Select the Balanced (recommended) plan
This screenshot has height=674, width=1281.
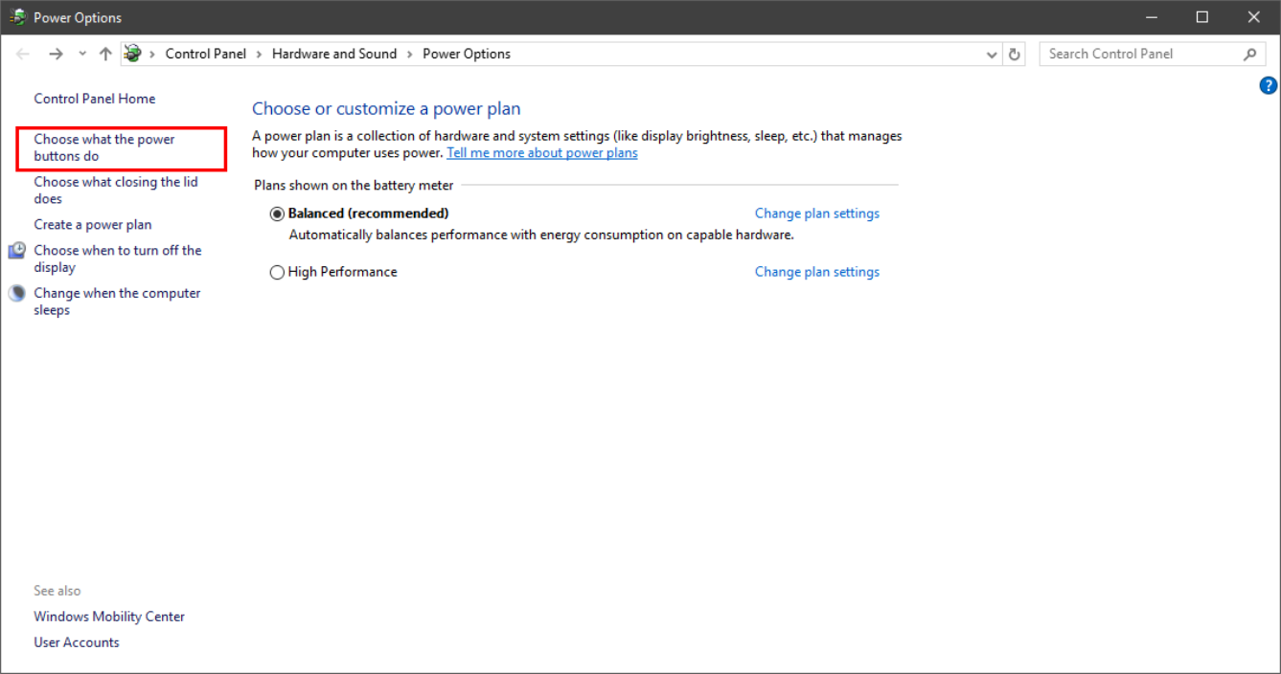(278, 213)
